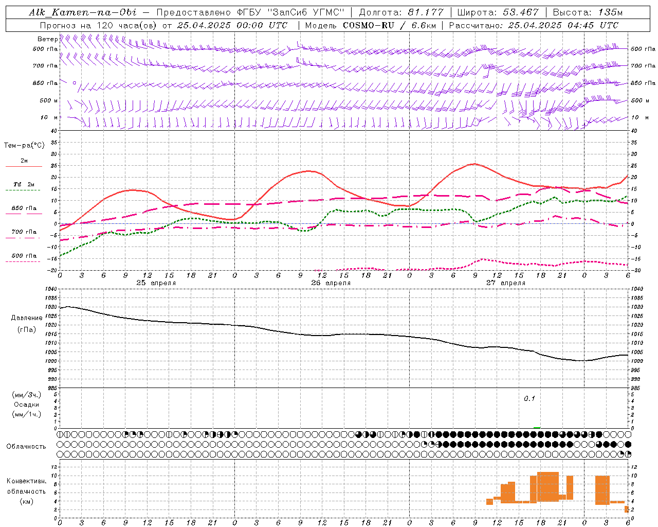The width and height of the screenshot is (658, 527).
Task: Select the latitude value 53.467
Action: point(521,12)
